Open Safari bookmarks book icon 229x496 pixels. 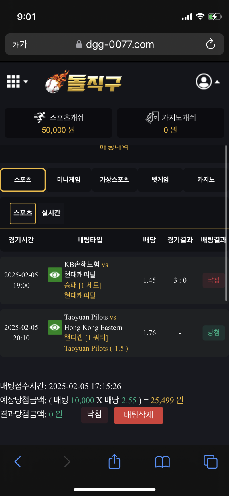tap(162, 462)
